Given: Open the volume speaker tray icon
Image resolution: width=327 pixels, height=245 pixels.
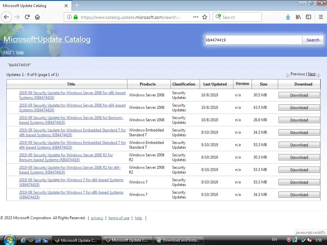Looking at the screenshot, I should pos(309,240).
